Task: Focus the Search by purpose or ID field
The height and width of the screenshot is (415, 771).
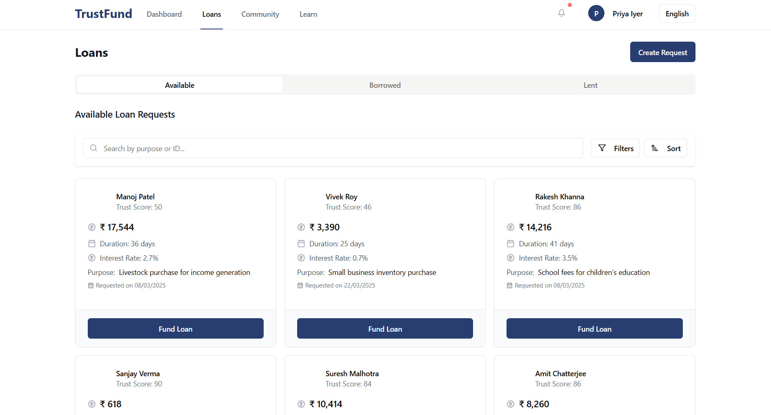Action: tap(333, 148)
